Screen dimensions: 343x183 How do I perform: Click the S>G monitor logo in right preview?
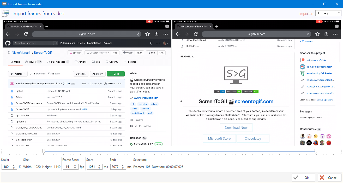click(236, 75)
